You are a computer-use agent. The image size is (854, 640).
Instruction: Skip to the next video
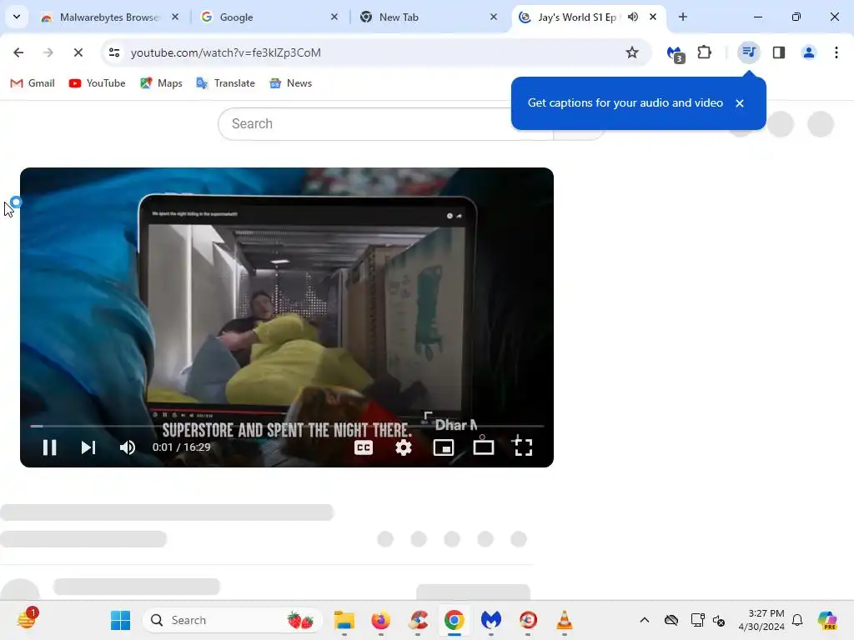coord(88,447)
